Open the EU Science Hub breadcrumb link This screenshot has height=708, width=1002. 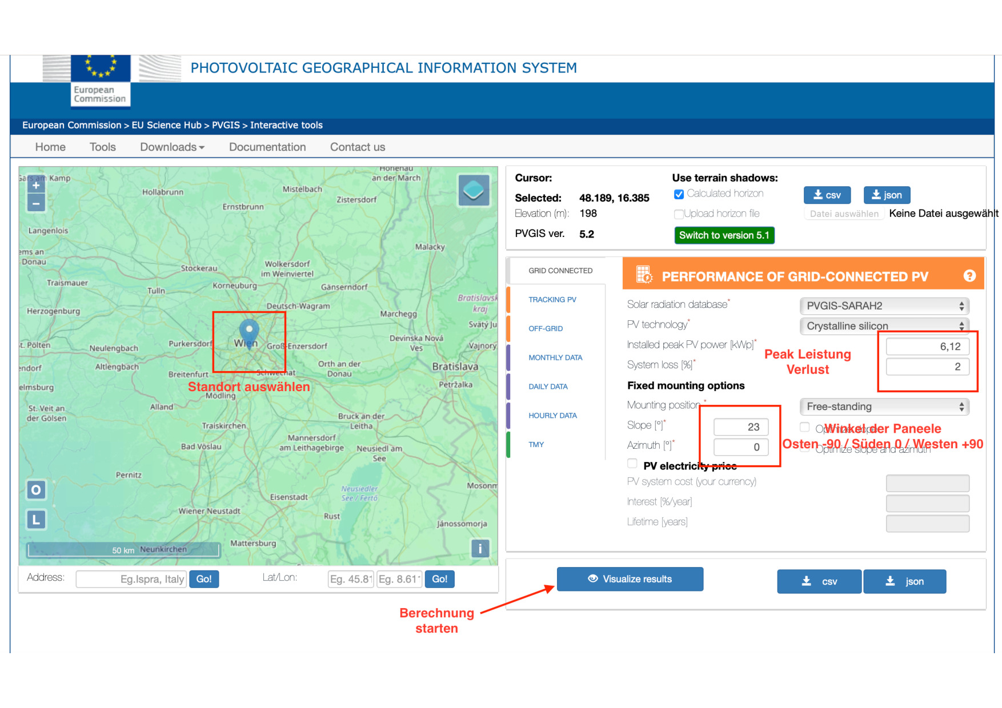[x=167, y=125]
